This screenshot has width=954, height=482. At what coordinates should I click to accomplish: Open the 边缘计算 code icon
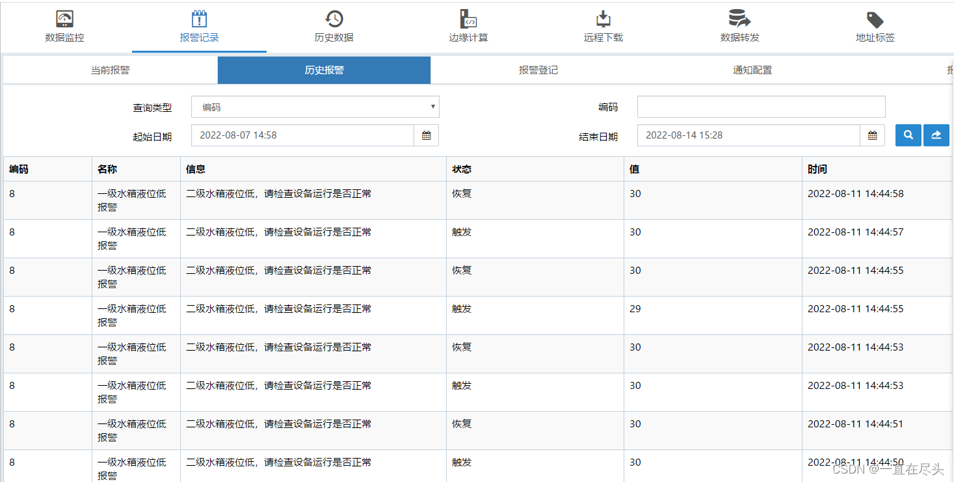pos(468,19)
